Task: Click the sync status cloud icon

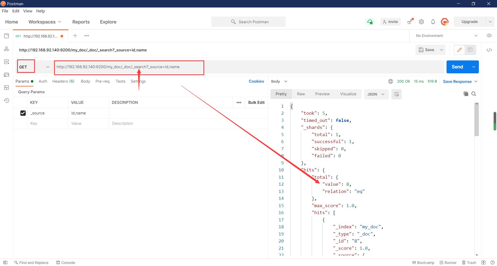Action: click(x=370, y=22)
